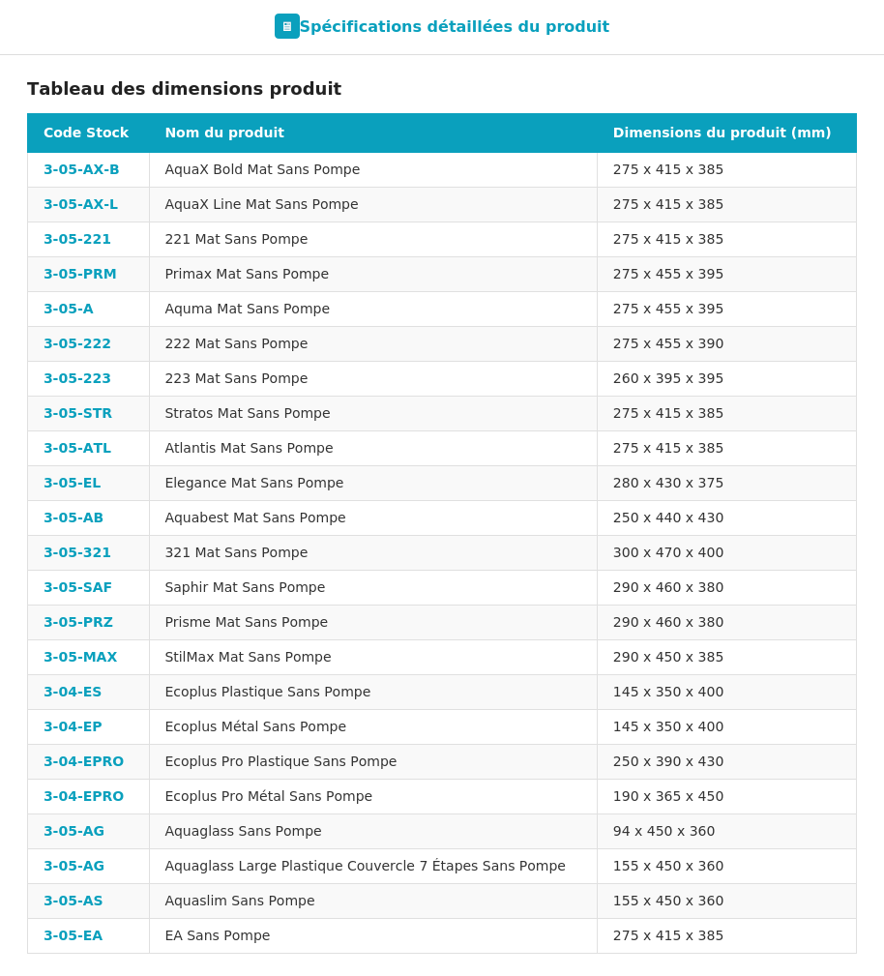Select 'AquaX Bold Mat Sans Pompe' product name
Screen dimensions: 884x976
[262, 169]
